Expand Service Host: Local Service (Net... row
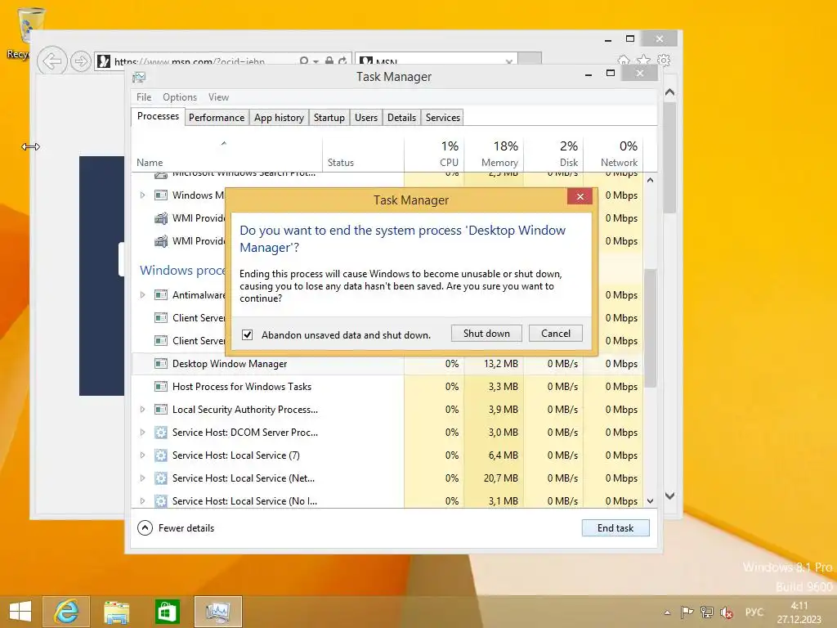The width and height of the screenshot is (837, 628). (142, 478)
